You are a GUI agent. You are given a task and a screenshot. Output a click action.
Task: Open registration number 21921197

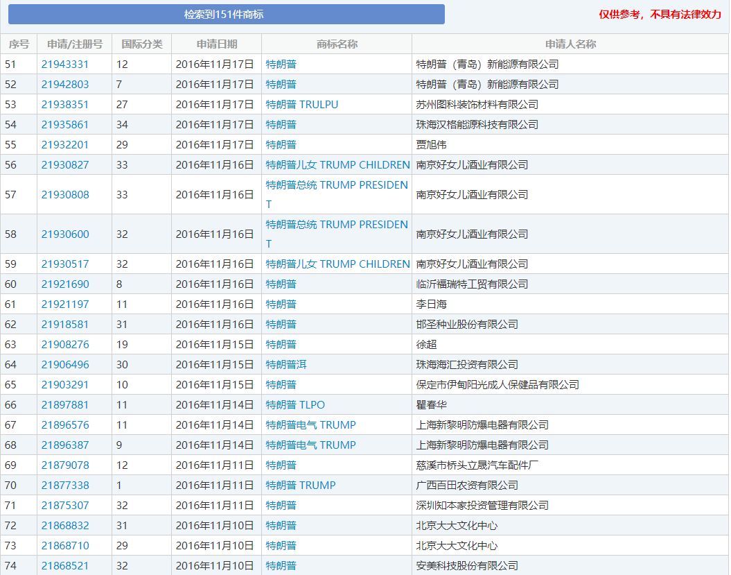pyautogui.click(x=65, y=304)
